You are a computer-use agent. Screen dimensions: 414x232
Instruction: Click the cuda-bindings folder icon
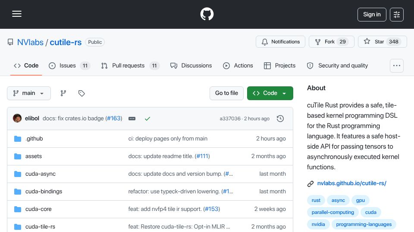tap(18, 192)
